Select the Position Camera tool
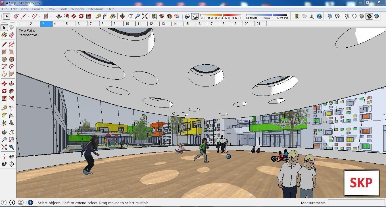This screenshot has height=207, width=386. [4, 157]
